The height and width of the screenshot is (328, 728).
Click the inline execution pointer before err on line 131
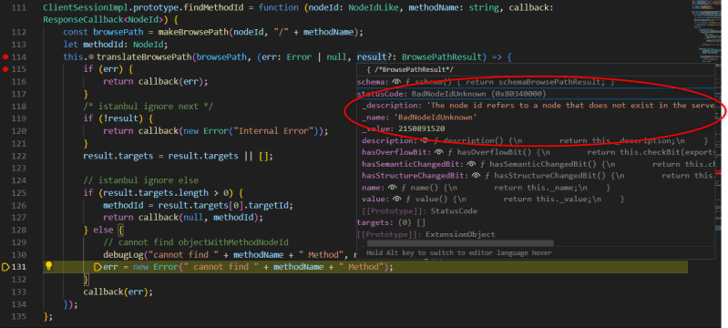(x=98, y=267)
